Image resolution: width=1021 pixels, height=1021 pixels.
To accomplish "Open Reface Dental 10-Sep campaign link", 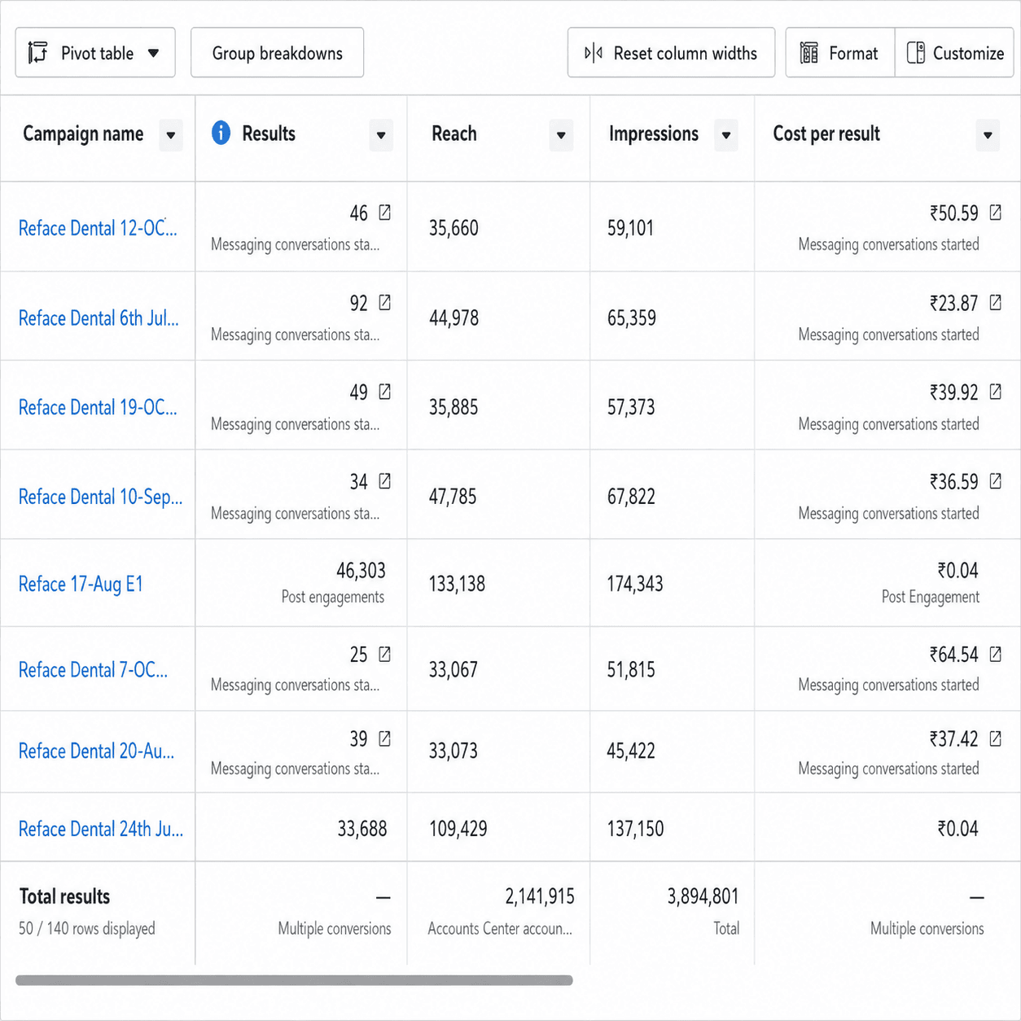I will [x=100, y=497].
